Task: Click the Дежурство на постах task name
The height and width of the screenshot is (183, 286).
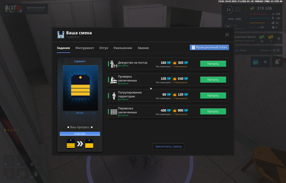Action: [x=133, y=62]
